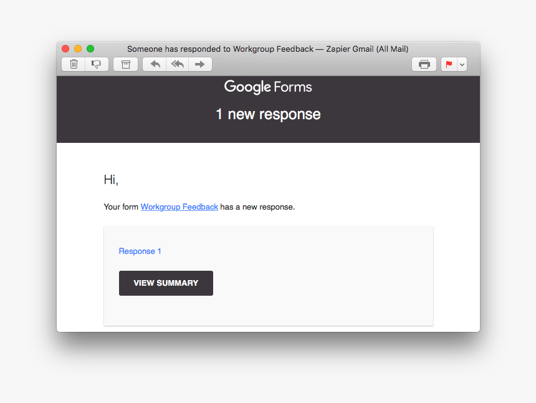Screen dimensions: 536x403
Task: Print the email with the printer icon
Action: 424,64
